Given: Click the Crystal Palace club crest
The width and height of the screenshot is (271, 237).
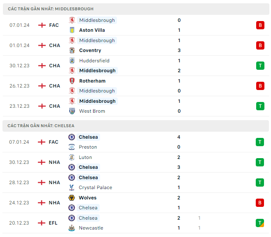Looking at the screenshot, I should 72,187.
